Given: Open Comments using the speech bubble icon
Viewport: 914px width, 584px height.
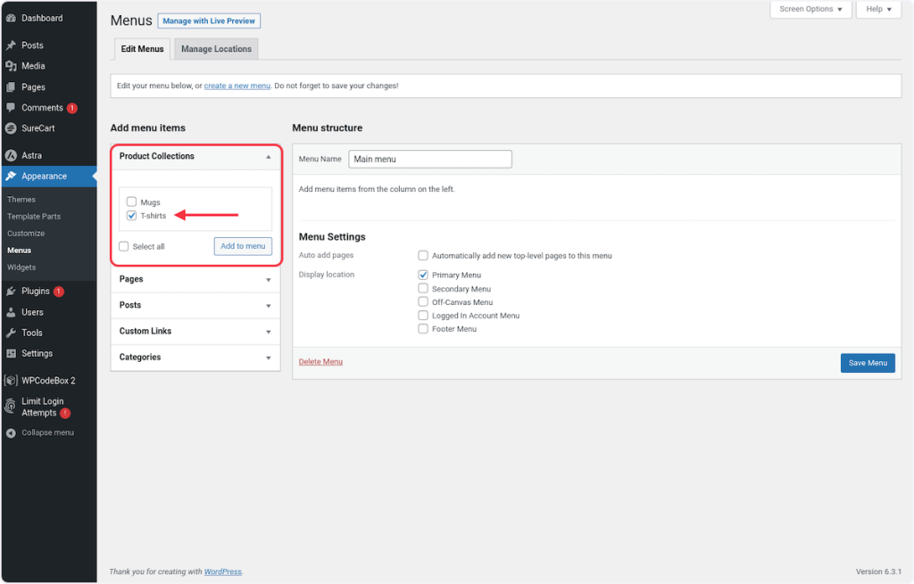Looking at the screenshot, I should pyautogui.click(x=11, y=108).
